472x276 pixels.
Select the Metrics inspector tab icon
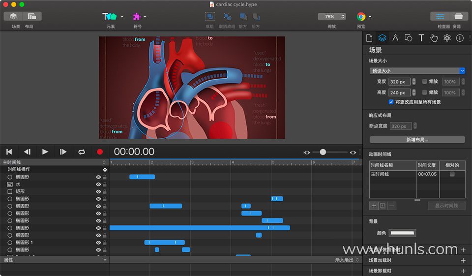[395, 38]
